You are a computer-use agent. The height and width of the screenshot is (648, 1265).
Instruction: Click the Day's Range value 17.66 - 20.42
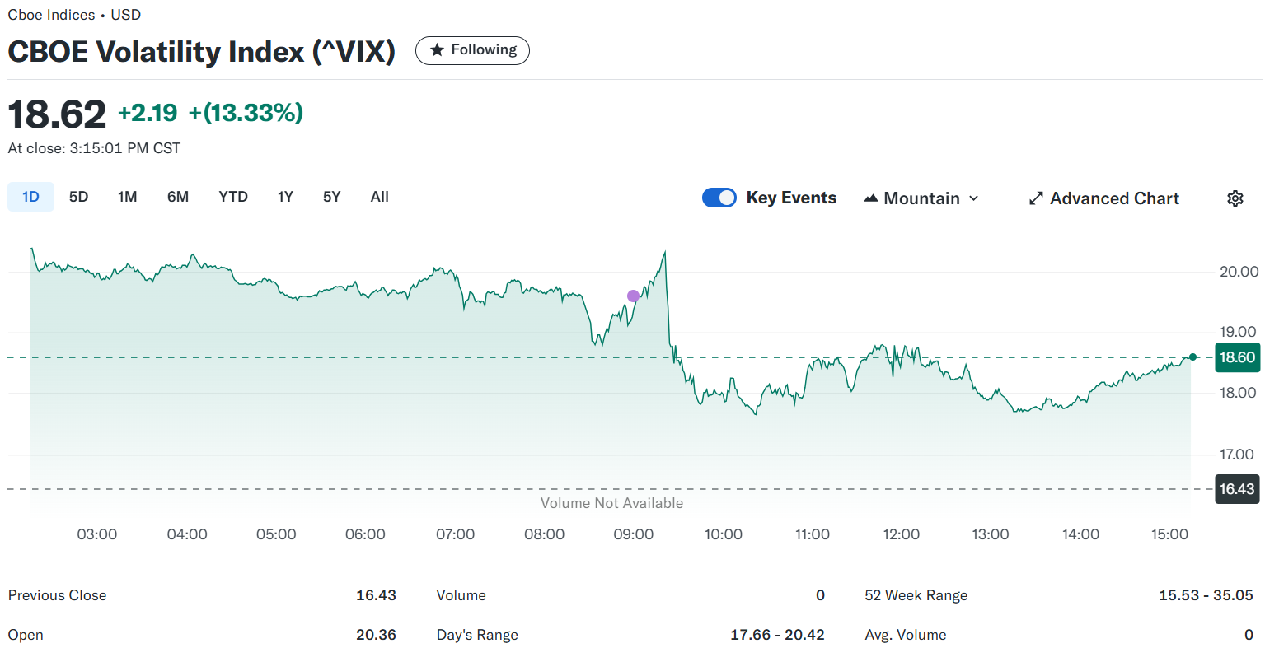pos(777,635)
